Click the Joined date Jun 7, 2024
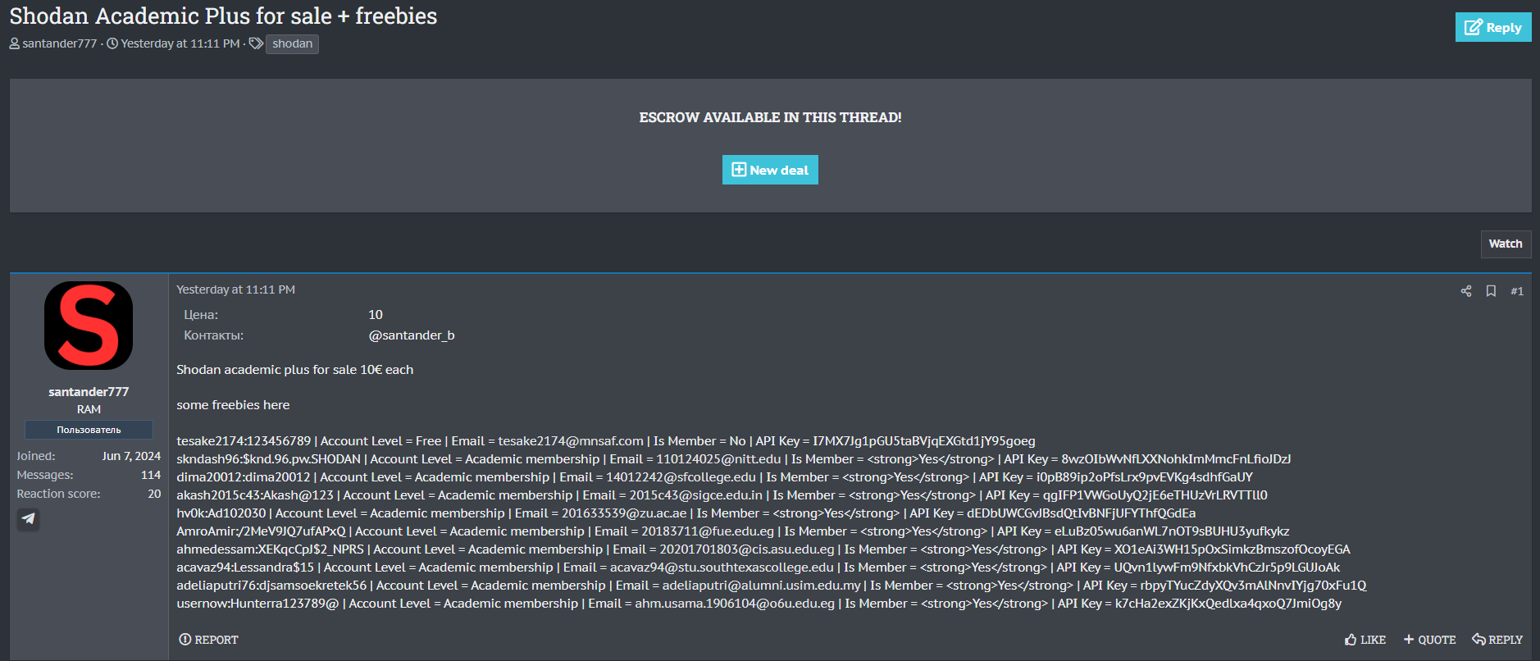 131,456
